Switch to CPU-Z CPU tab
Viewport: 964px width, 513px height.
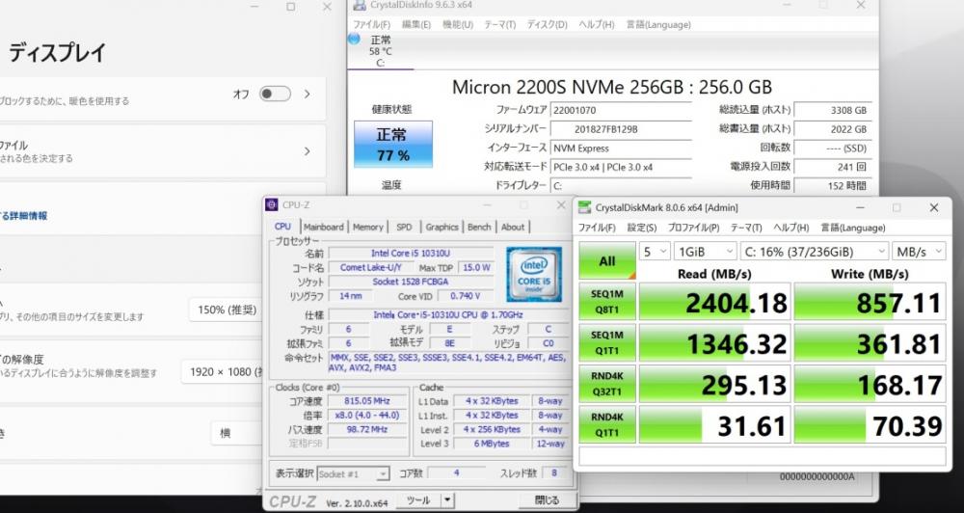(x=282, y=227)
